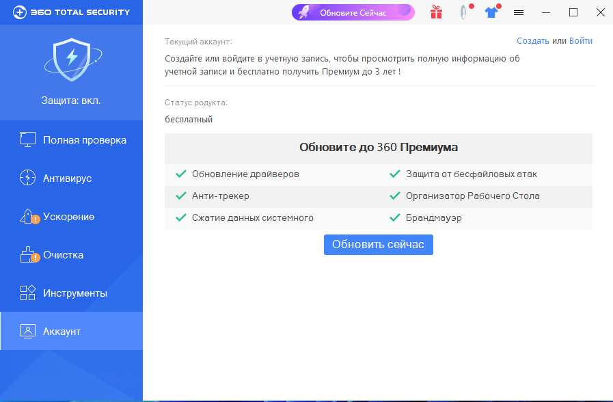Click the Очистка broom icon
This screenshot has width=613, height=402.
click(28, 254)
